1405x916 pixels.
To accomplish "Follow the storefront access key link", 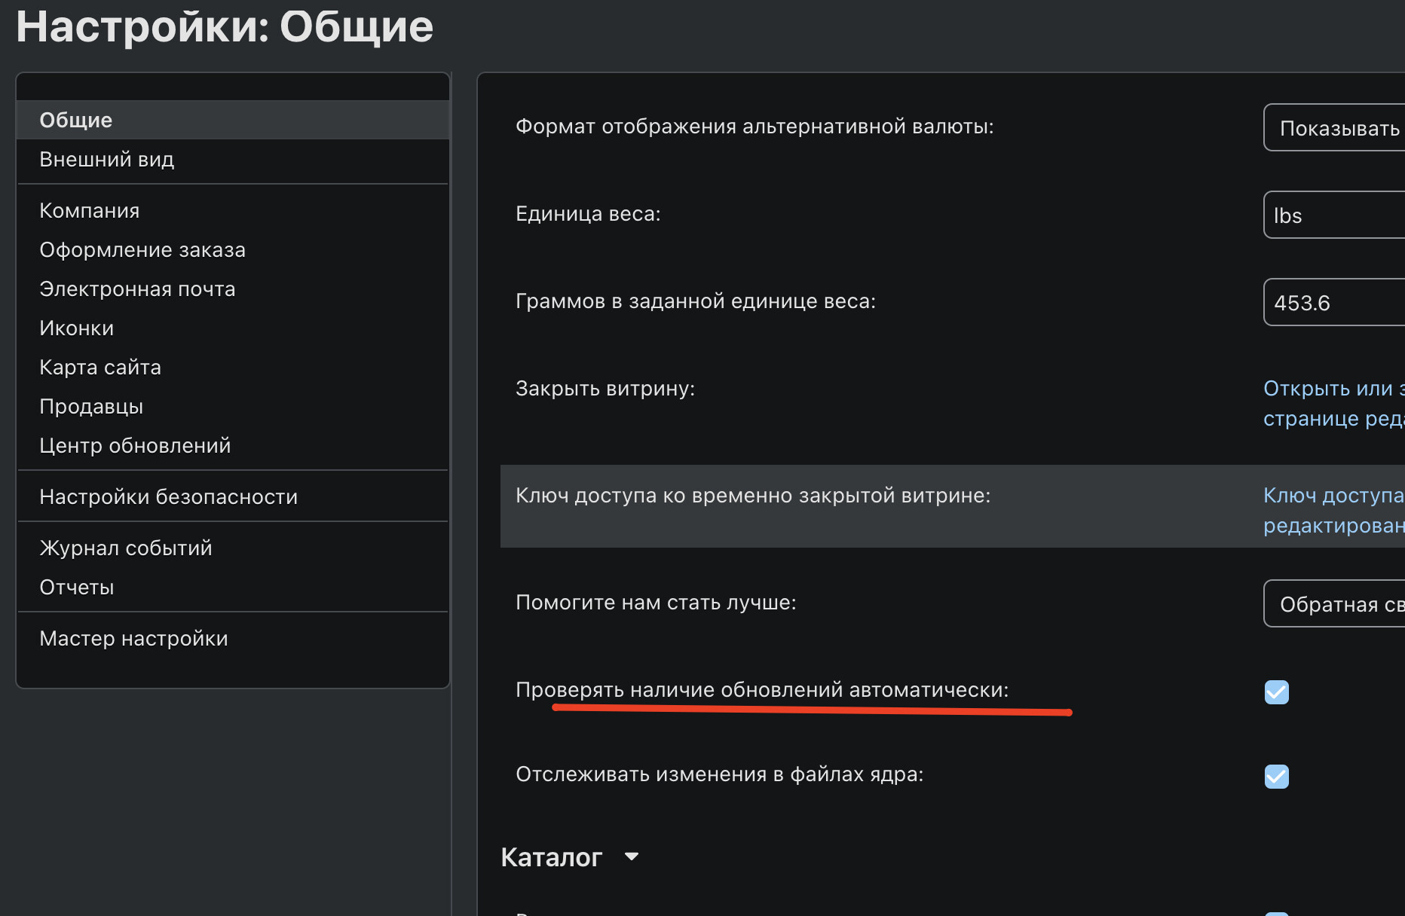I will click(1334, 510).
